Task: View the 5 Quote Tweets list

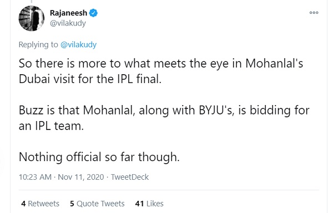Action: 97,204
